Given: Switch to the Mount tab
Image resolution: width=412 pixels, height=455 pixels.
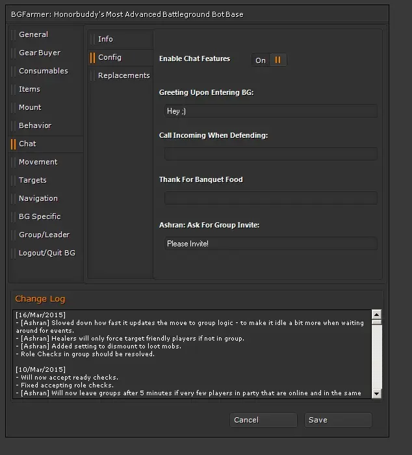Looking at the screenshot, I should pos(46,107).
